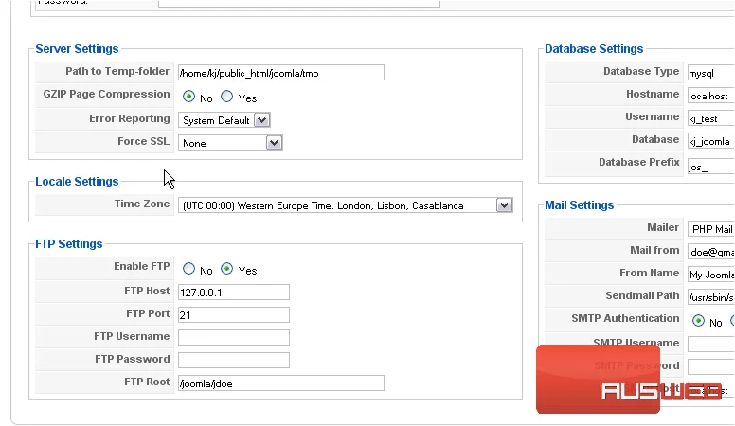This screenshot has width=735, height=426.
Task: Click the FTP Root field
Action: tap(280, 382)
